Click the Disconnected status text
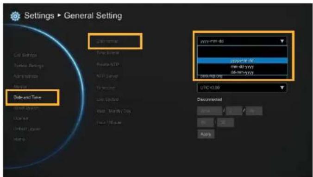 pos(209,100)
